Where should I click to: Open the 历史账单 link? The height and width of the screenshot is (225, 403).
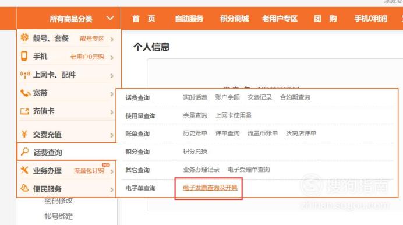click(195, 133)
